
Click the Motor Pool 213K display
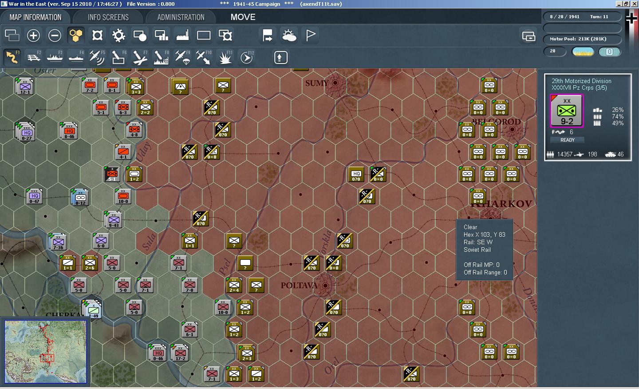pyautogui.click(x=582, y=39)
